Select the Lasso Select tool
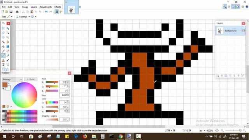Screen dimensions: 249x140 [3, 33]
